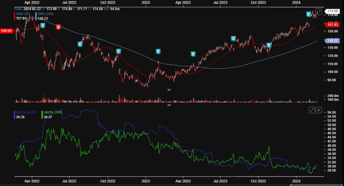Click the expand icon on the volatility panel
344x186 pixels.
[312, 110]
